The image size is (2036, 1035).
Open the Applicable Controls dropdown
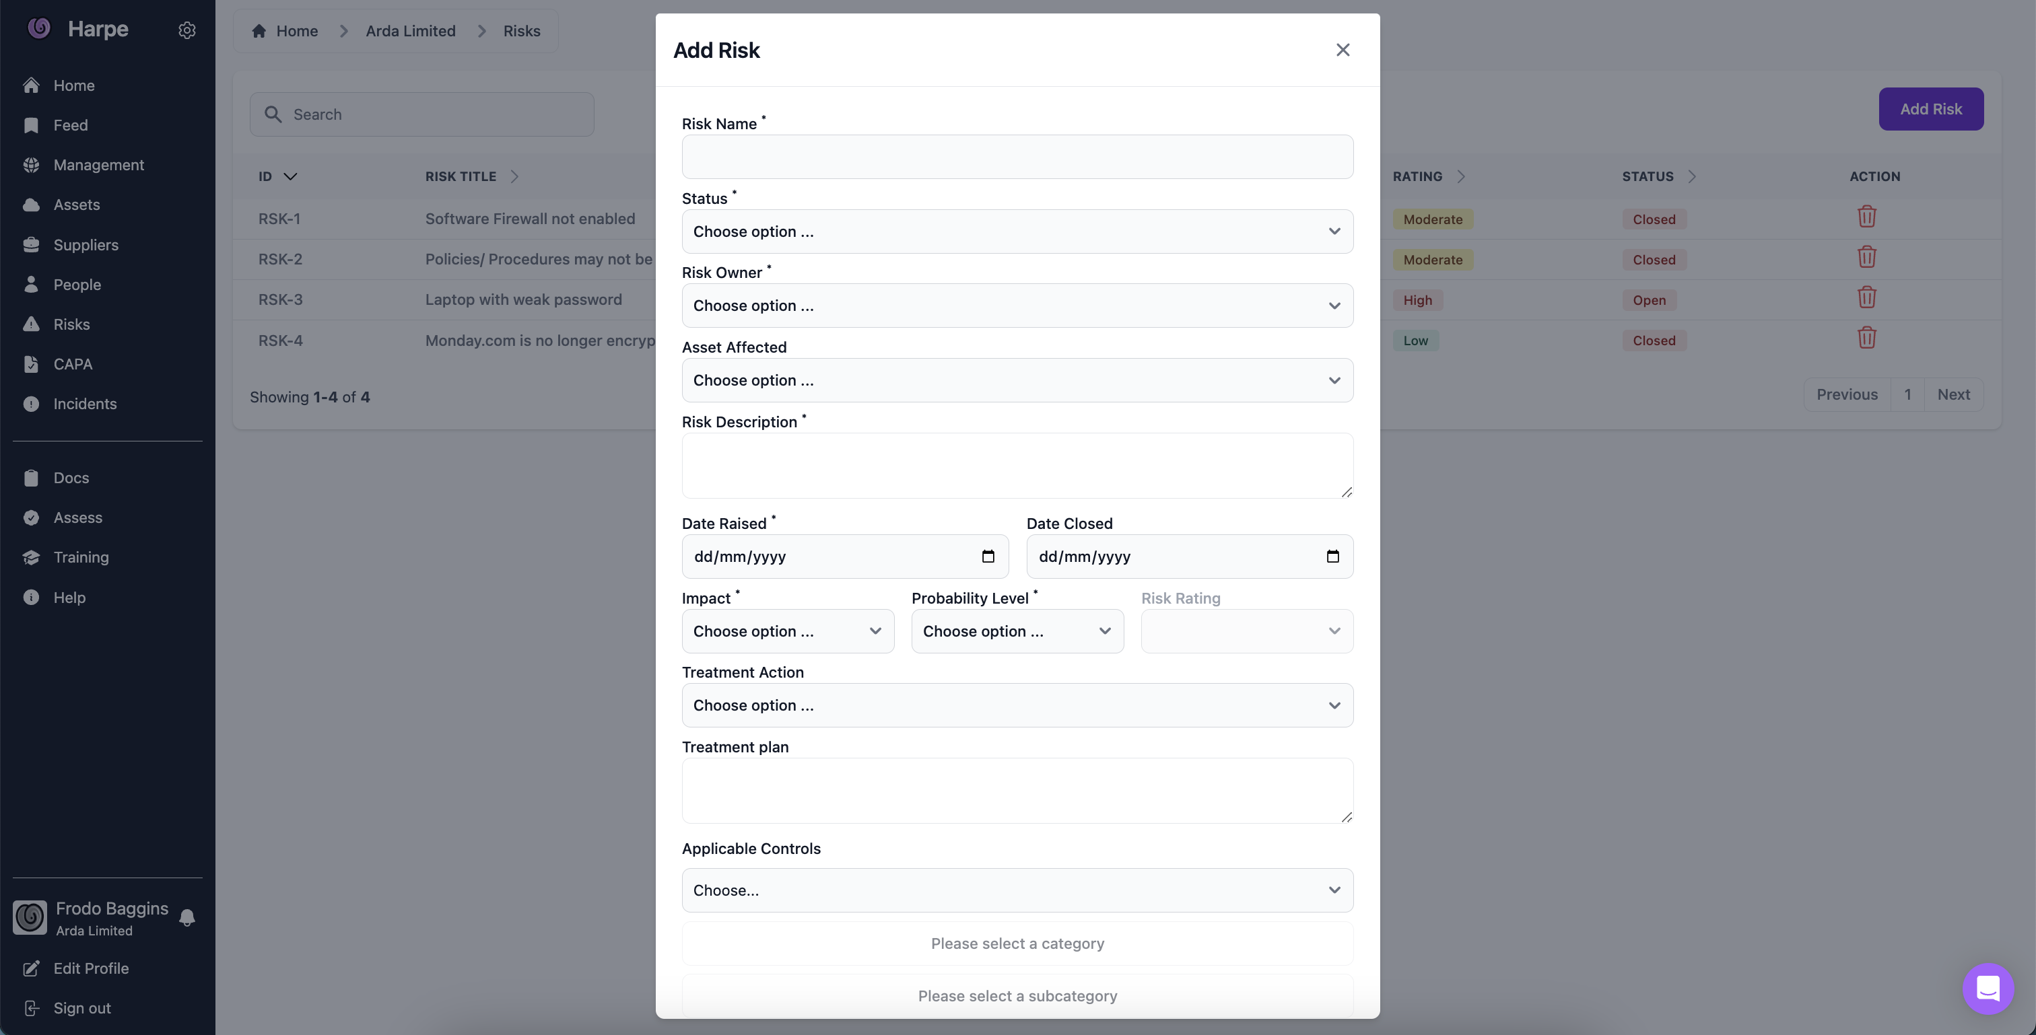coord(1017,890)
